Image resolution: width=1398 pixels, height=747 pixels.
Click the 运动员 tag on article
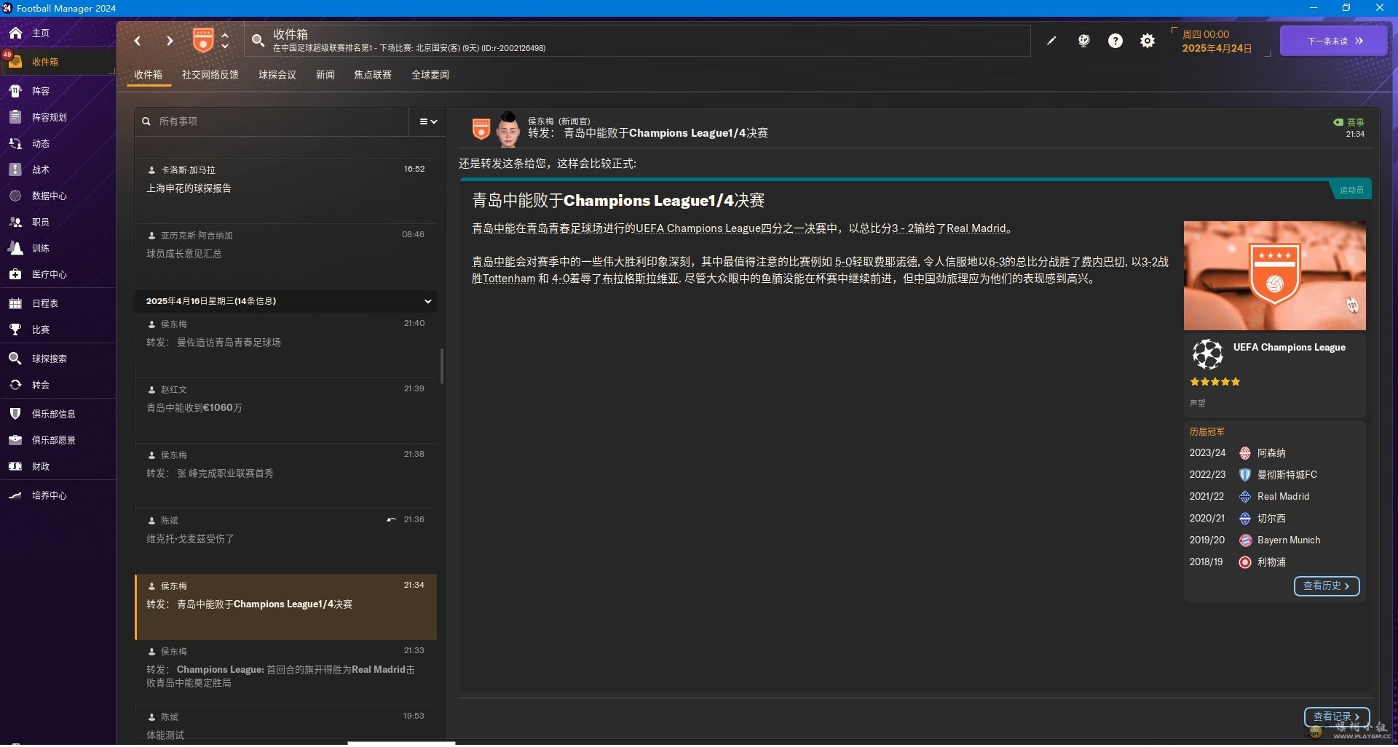pos(1351,190)
